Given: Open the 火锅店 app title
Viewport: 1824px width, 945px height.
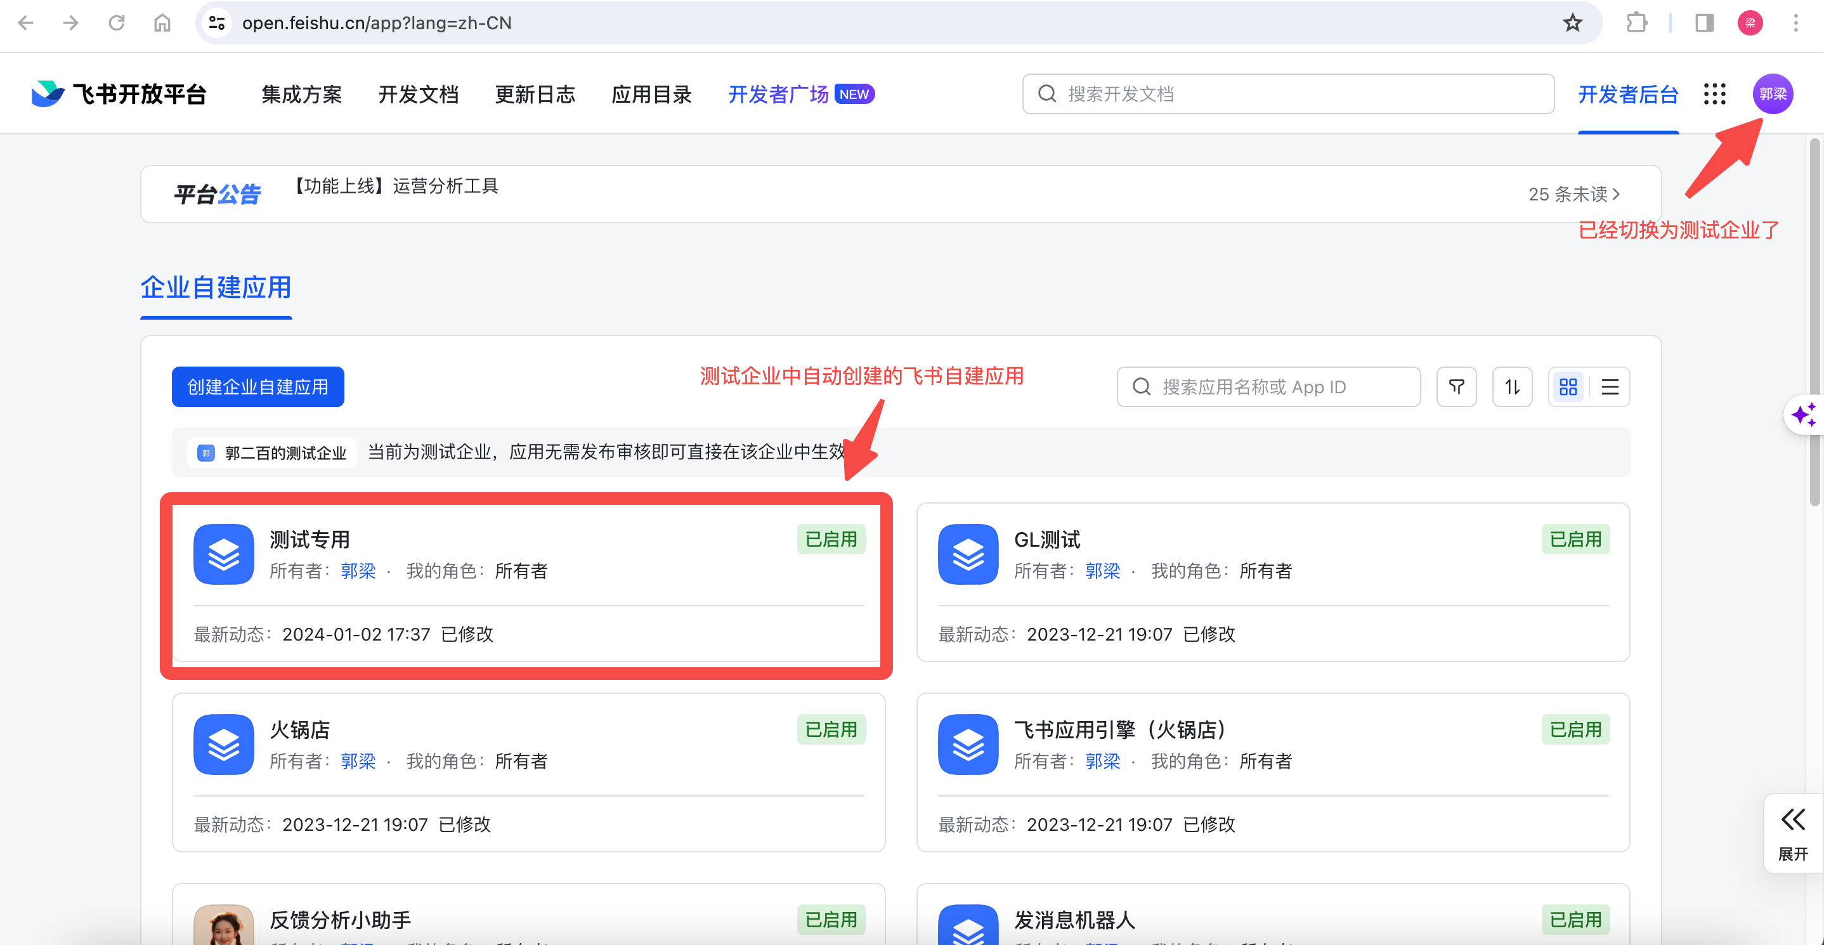Looking at the screenshot, I should click(299, 729).
